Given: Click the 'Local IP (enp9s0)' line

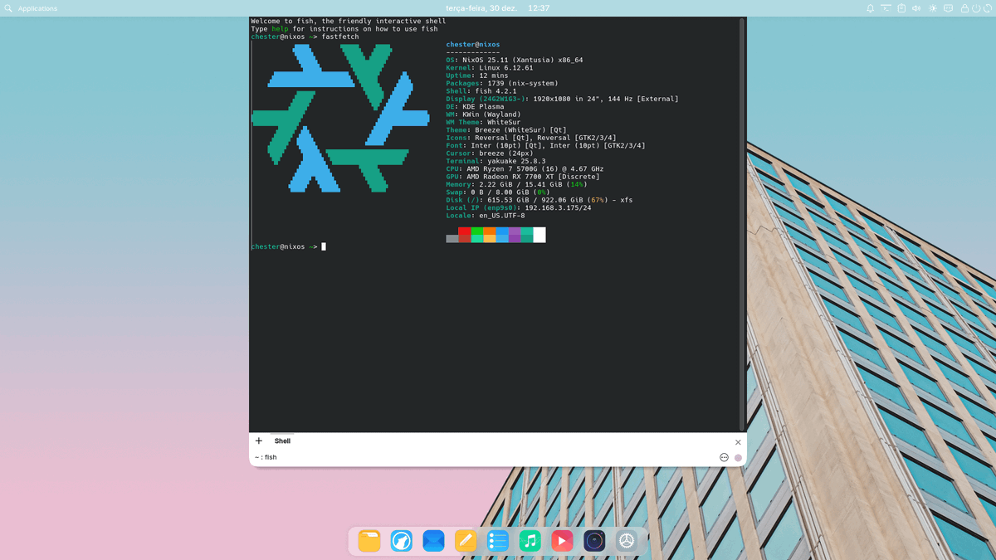Looking at the screenshot, I should (x=519, y=207).
